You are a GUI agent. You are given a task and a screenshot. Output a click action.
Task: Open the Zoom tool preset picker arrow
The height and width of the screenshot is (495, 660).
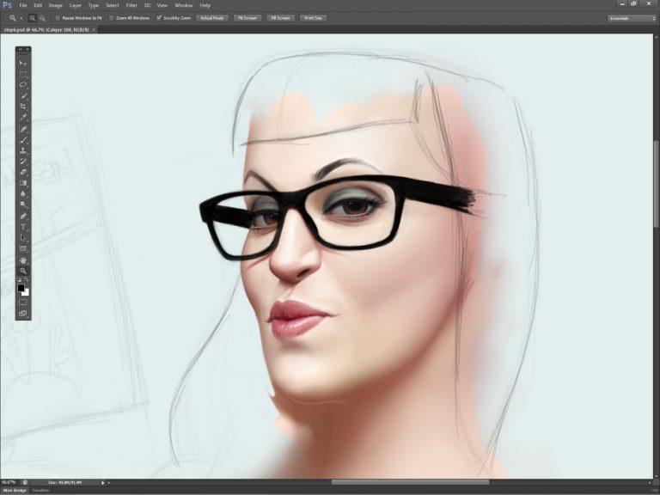tap(21, 17)
